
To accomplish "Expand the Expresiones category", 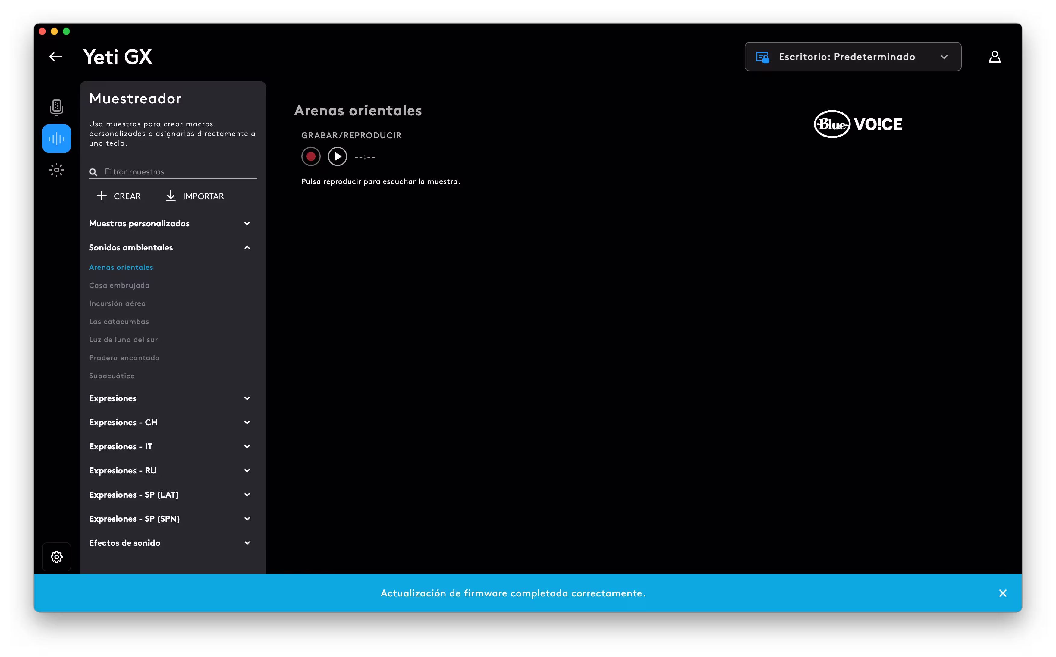I will (170, 398).
